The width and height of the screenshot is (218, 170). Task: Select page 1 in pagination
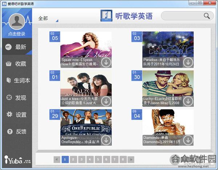coord(65,159)
